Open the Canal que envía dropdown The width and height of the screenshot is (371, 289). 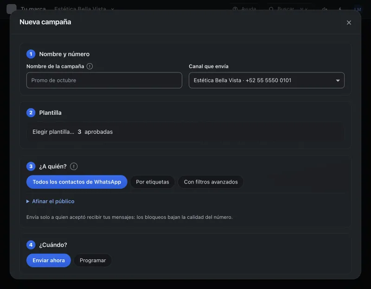tap(266, 80)
